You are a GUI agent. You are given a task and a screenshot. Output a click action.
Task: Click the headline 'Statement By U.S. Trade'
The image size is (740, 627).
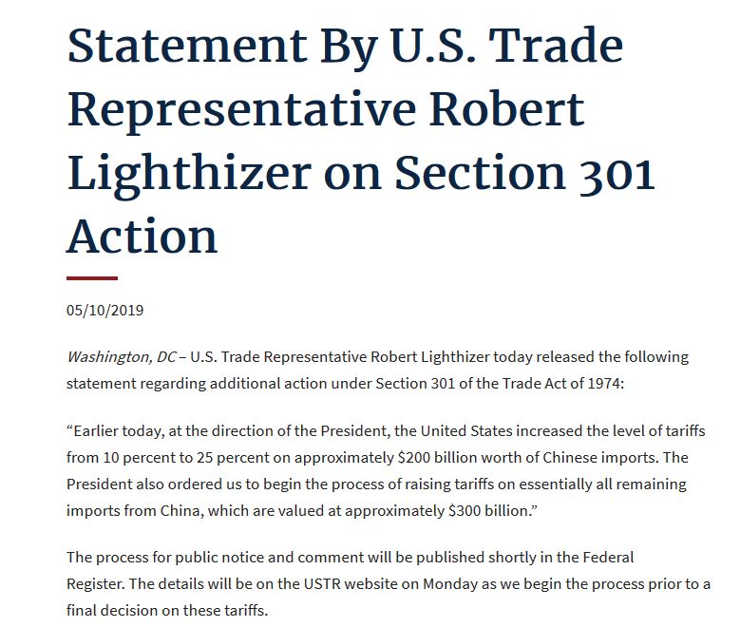(345, 47)
